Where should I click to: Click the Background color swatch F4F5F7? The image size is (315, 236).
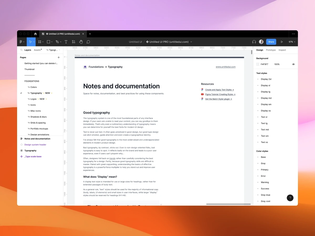pos(258,64)
